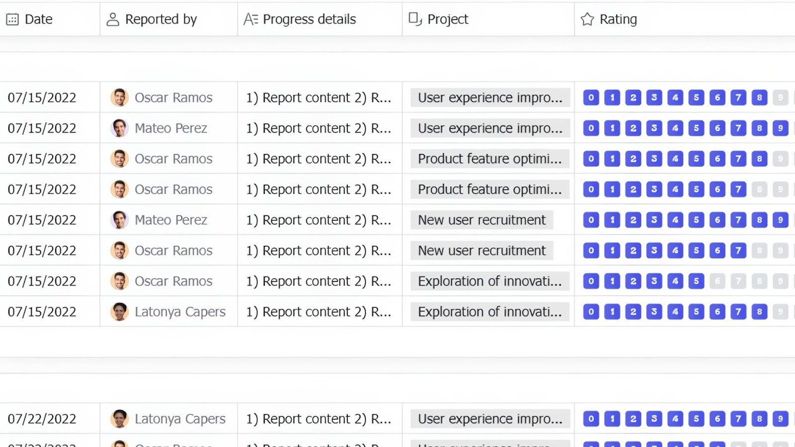Click the Progress details cell in the first row

tap(318, 97)
